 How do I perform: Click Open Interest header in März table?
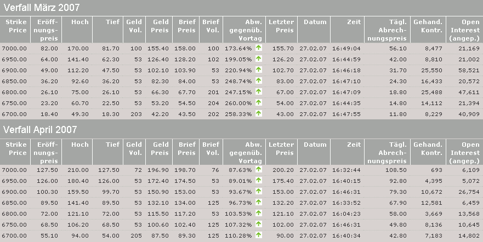pos(464,30)
